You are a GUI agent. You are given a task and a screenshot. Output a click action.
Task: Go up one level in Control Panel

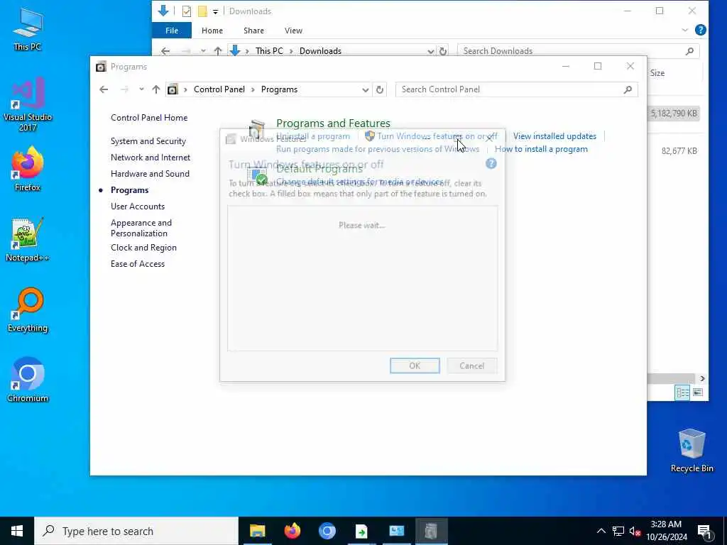155,89
